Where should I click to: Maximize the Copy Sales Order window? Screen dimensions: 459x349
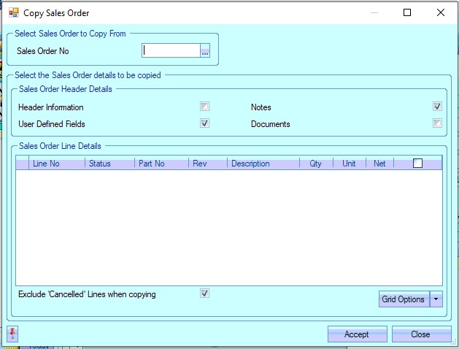click(x=407, y=12)
